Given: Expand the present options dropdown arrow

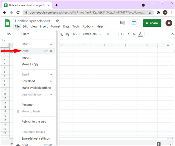Looking at the screenshot, I should point(138,23).
